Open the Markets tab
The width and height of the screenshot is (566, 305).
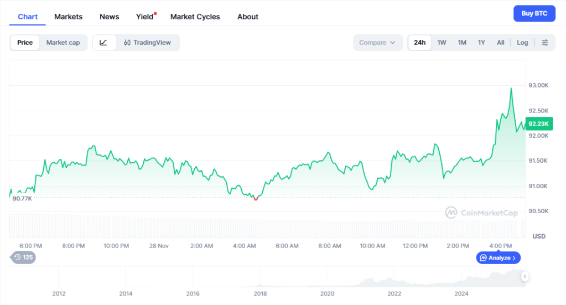point(68,17)
